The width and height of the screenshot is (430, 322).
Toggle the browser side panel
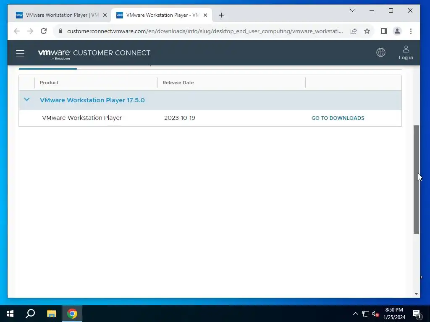click(384, 31)
